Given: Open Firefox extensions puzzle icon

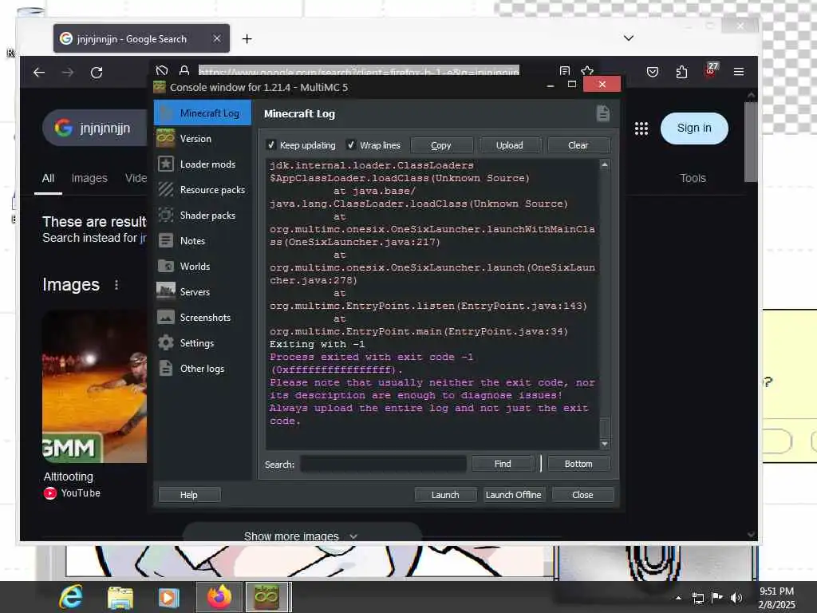Looking at the screenshot, I should pos(681,72).
